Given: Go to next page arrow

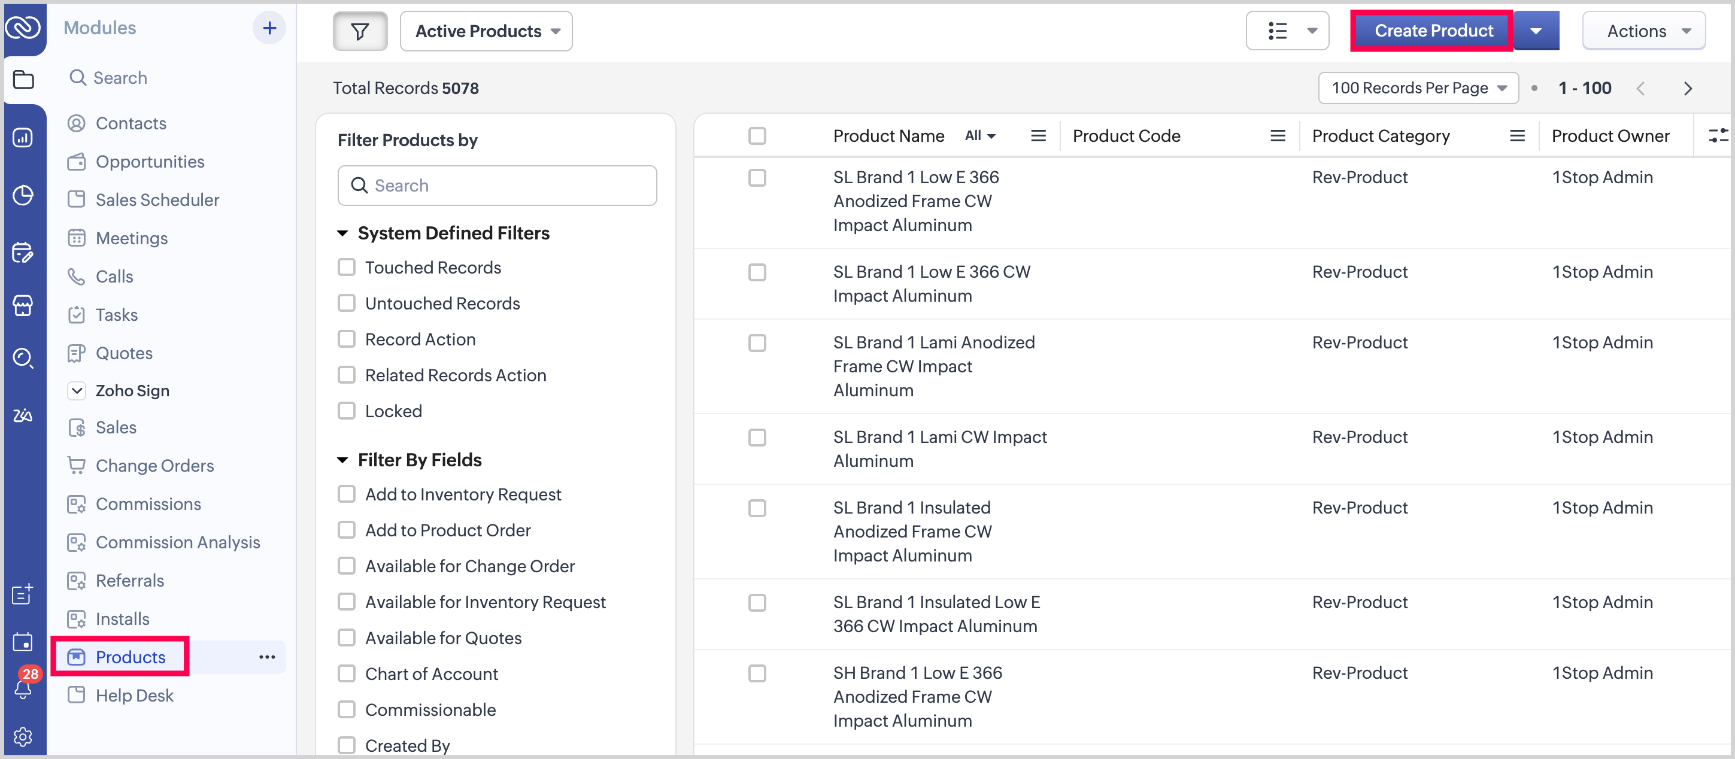Looking at the screenshot, I should pos(1687,88).
